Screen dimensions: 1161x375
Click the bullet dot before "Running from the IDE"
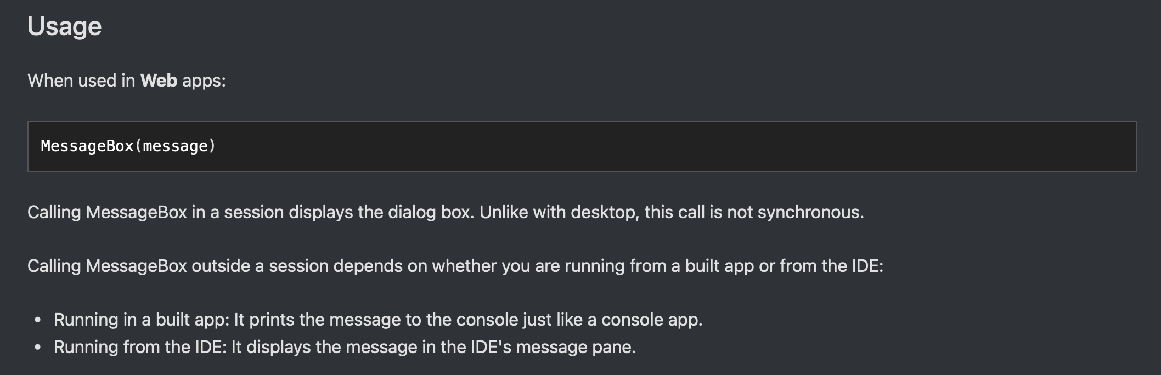(x=37, y=348)
